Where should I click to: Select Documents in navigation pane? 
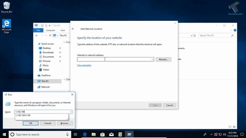(48, 57)
